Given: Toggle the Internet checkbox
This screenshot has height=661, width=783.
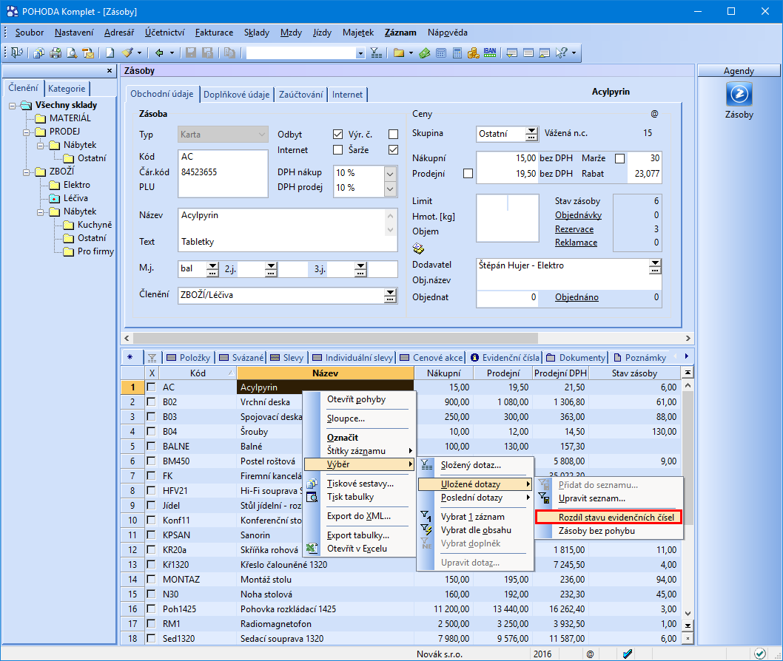Looking at the screenshot, I should (338, 149).
